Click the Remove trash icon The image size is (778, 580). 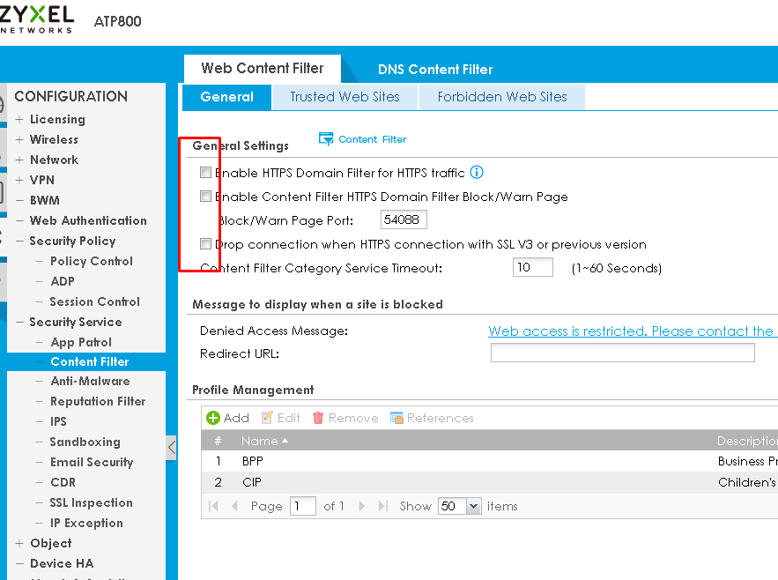tap(318, 418)
